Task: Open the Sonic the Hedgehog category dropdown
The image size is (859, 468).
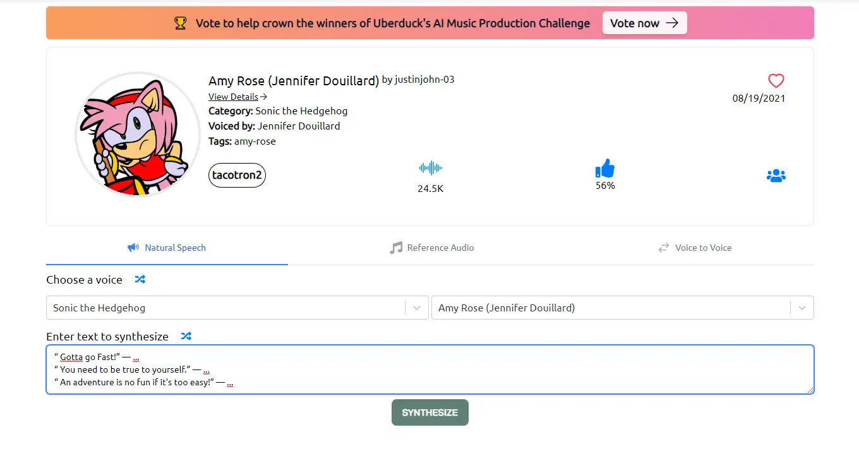Action: point(237,308)
